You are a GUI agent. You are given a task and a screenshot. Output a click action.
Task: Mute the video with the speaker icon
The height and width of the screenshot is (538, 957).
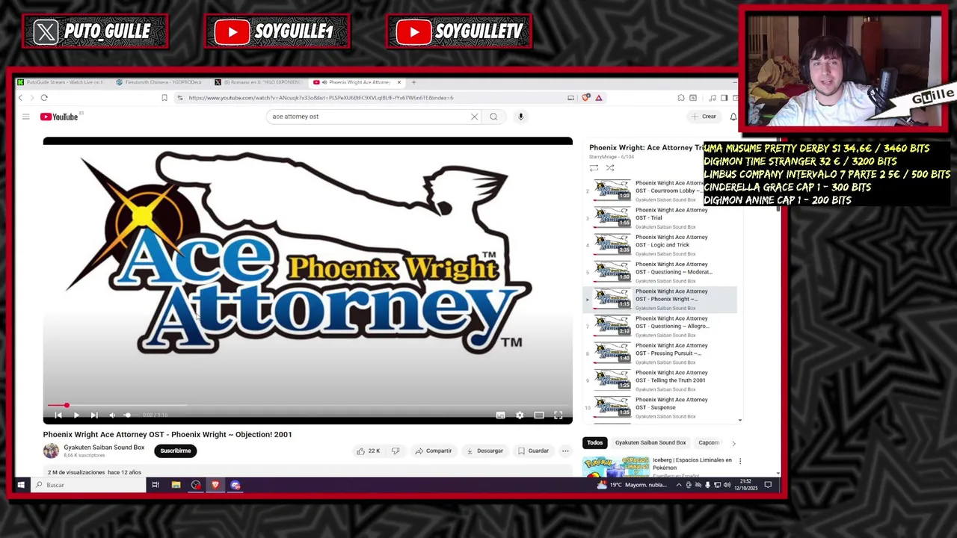point(112,415)
